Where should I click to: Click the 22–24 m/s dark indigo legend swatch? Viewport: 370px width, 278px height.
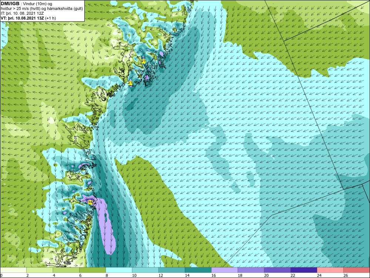304,270
